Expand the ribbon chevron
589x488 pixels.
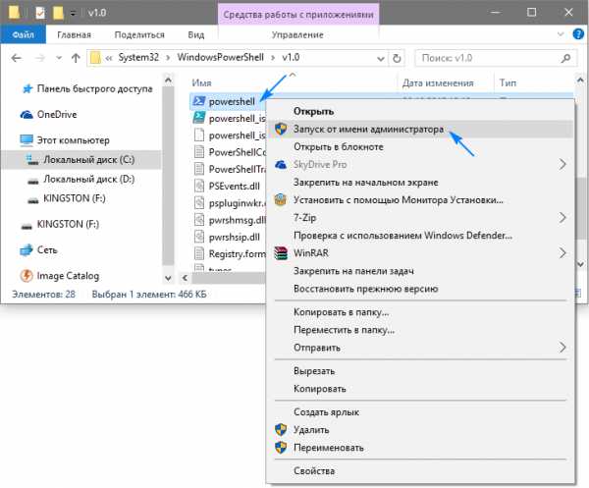[x=561, y=34]
